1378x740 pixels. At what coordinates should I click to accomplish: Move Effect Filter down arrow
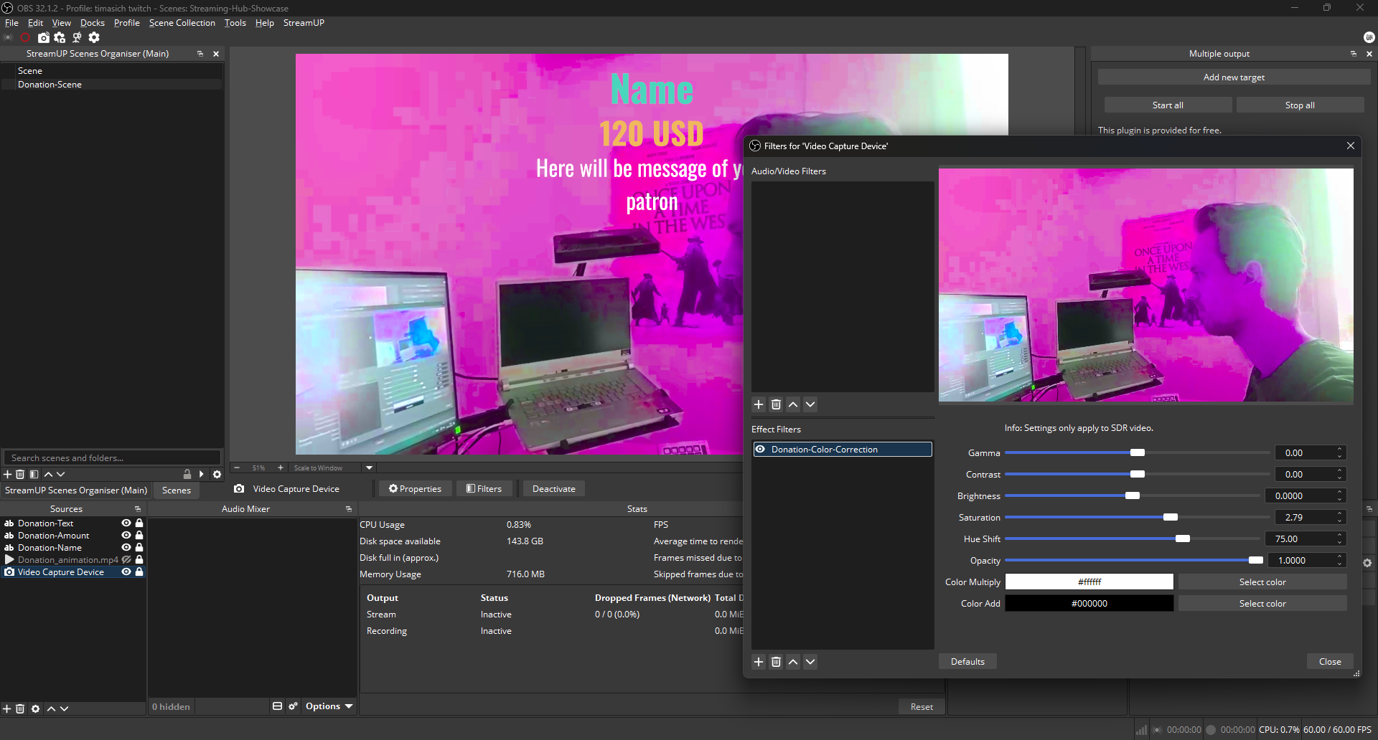pos(810,662)
